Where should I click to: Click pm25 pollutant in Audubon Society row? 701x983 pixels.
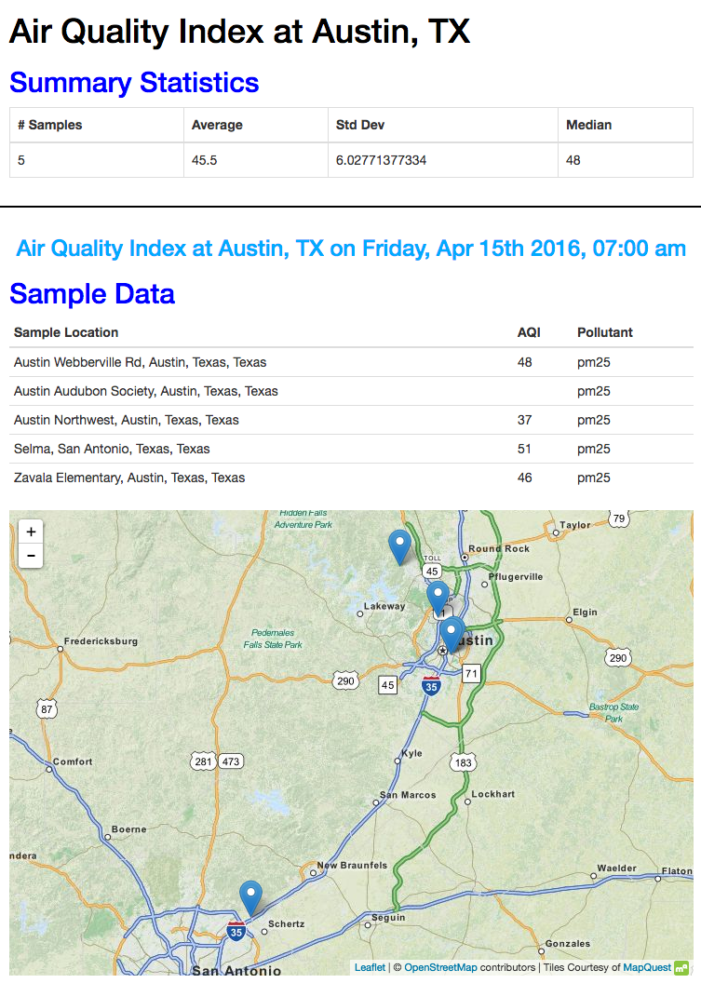coord(593,391)
